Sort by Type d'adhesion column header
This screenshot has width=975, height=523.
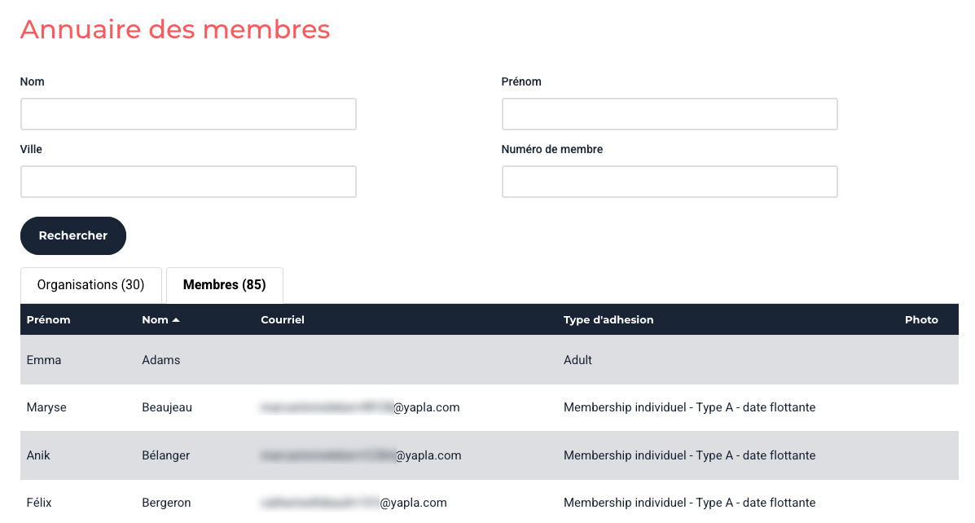[x=608, y=320]
